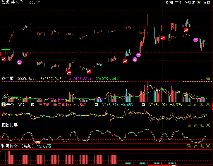Close the 资金 (MC) indicator panel
The width and height of the screenshot is (213, 166).
208,105
